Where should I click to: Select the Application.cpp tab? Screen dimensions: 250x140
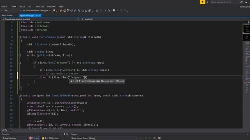click(x=27, y=16)
